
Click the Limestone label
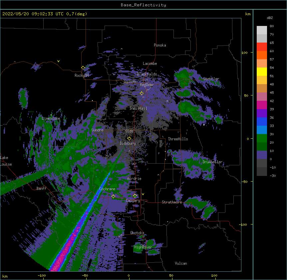[x=51, y=118]
